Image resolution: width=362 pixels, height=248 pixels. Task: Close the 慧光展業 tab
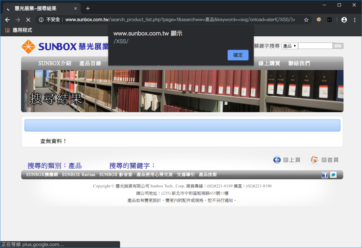point(76,8)
